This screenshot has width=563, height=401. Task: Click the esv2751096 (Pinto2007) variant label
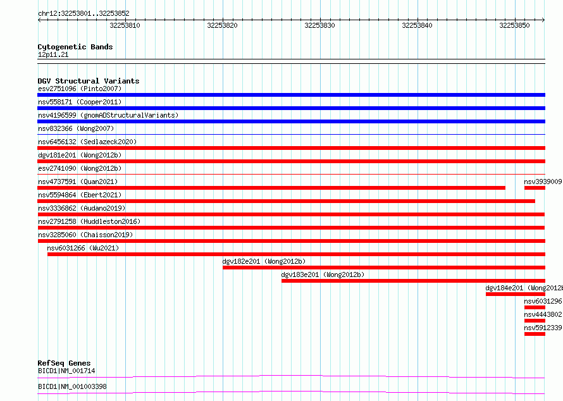coord(80,89)
